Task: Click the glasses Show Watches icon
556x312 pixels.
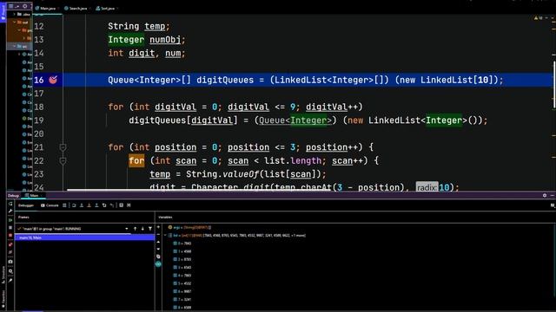Action: pyautogui.click(x=158, y=264)
